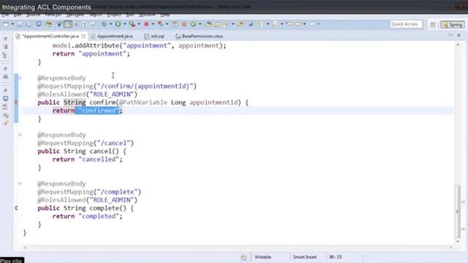
Task: Click the margin marker on the confirm method line
Action: coord(16,102)
